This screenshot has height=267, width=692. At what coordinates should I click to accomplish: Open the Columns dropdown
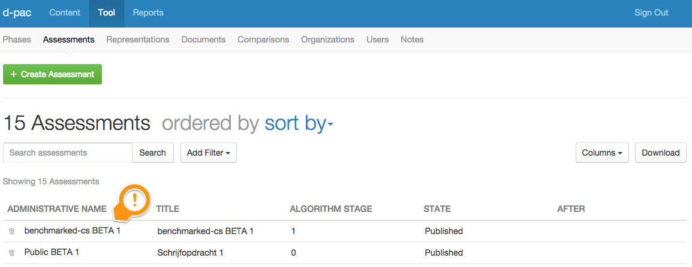(601, 153)
